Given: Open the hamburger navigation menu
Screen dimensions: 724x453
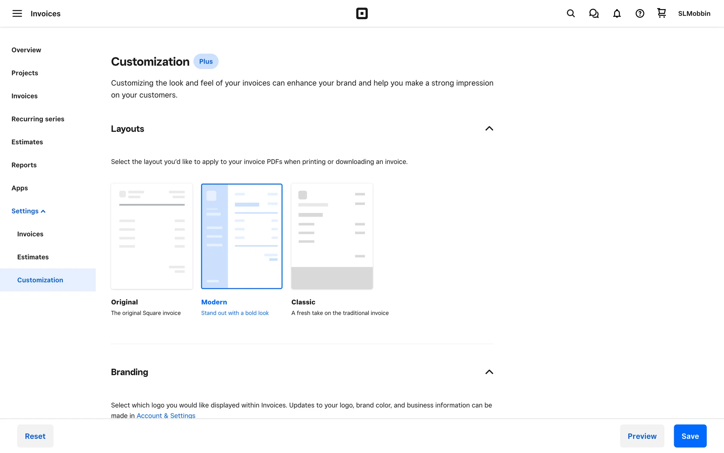Looking at the screenshot, I should pos(17,14).
